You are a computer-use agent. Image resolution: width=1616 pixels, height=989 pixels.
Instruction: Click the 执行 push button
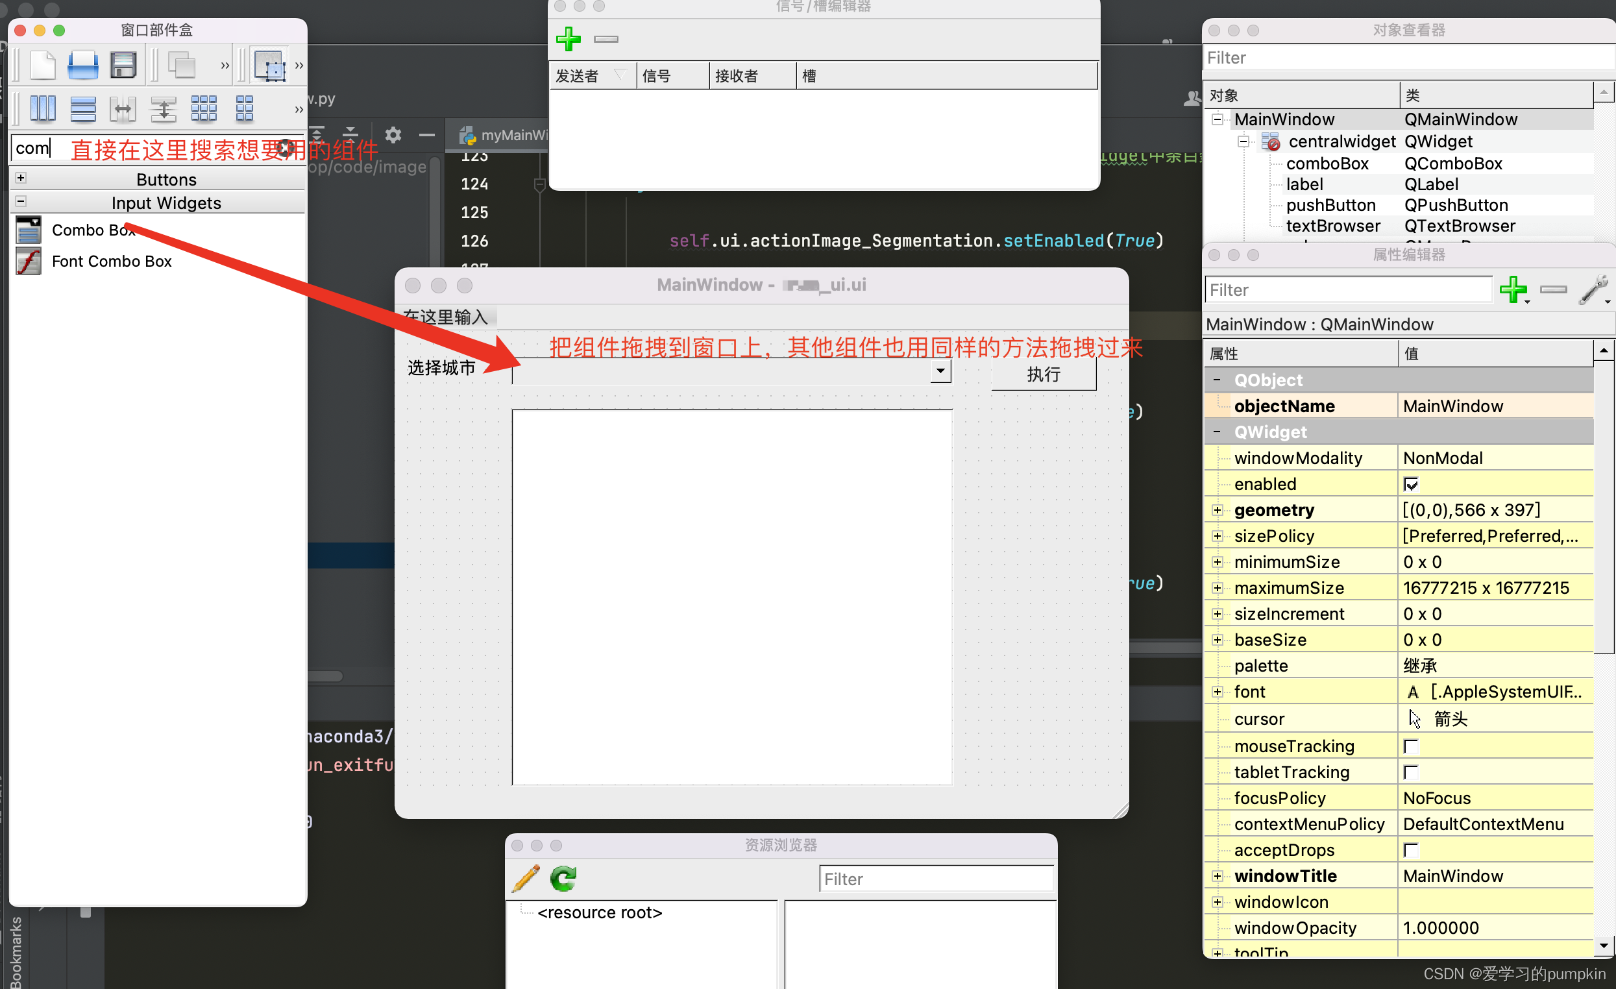coord(1043,374)
